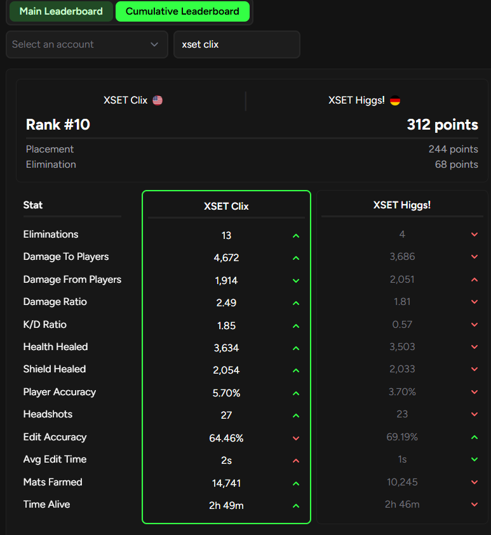Click the 312 points total
The image size is (491, 535).
coord(443,125)
